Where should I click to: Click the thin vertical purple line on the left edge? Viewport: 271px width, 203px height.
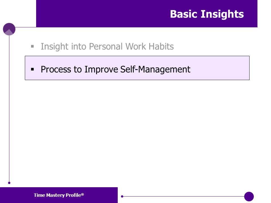tap(9, 109)
